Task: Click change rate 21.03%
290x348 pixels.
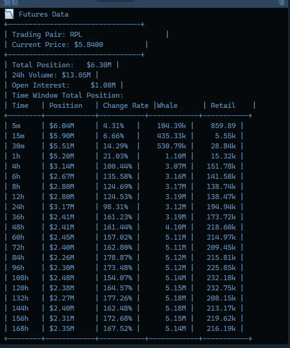Action: pos(116,156)
